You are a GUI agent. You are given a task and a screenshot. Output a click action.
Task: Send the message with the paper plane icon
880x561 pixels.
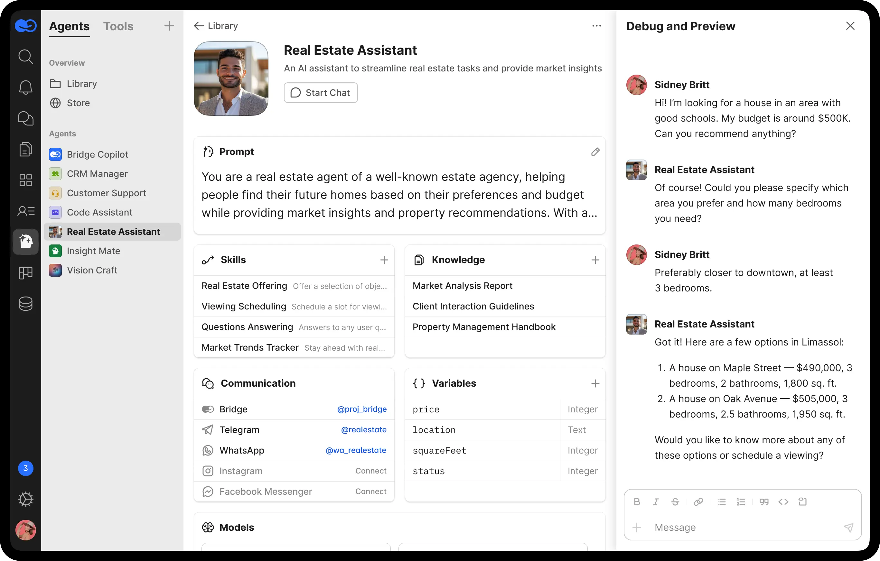pos(848,528)
